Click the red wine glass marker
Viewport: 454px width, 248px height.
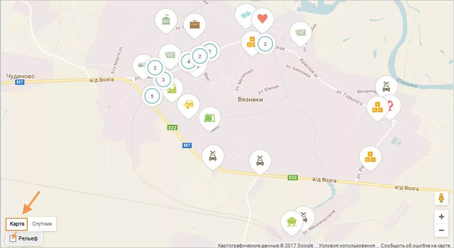pos(391,106)
